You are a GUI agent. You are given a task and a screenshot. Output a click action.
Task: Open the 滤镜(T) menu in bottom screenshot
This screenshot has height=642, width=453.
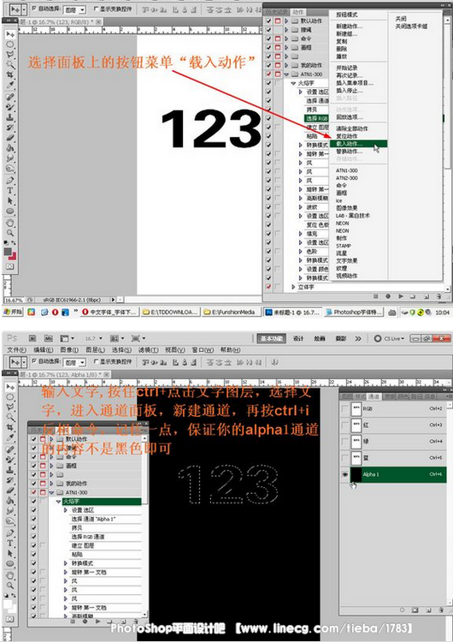(149, 350)
